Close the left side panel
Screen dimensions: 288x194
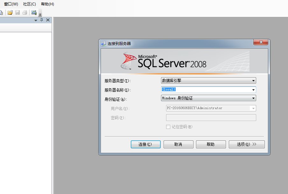48,20
